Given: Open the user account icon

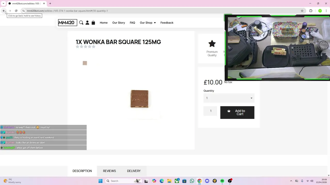Looking at the screenshot, I should click(x=87, y=23).
